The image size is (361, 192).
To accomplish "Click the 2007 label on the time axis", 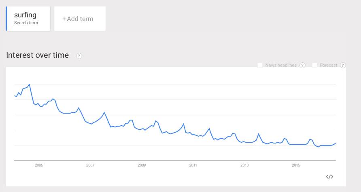I will point(90,165).
